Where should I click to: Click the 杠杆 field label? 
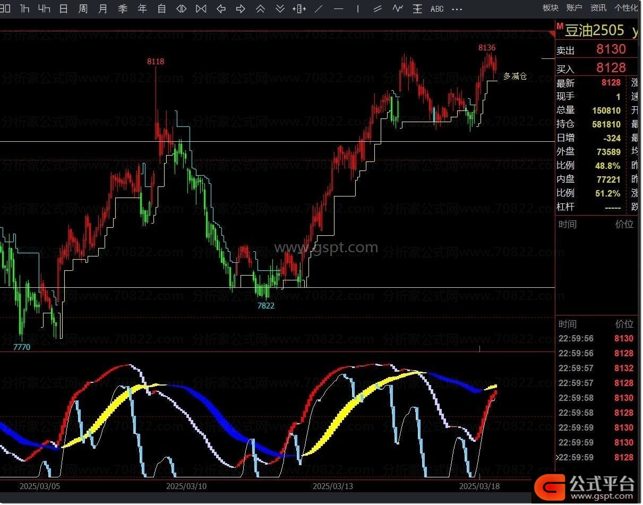point(565,207)
